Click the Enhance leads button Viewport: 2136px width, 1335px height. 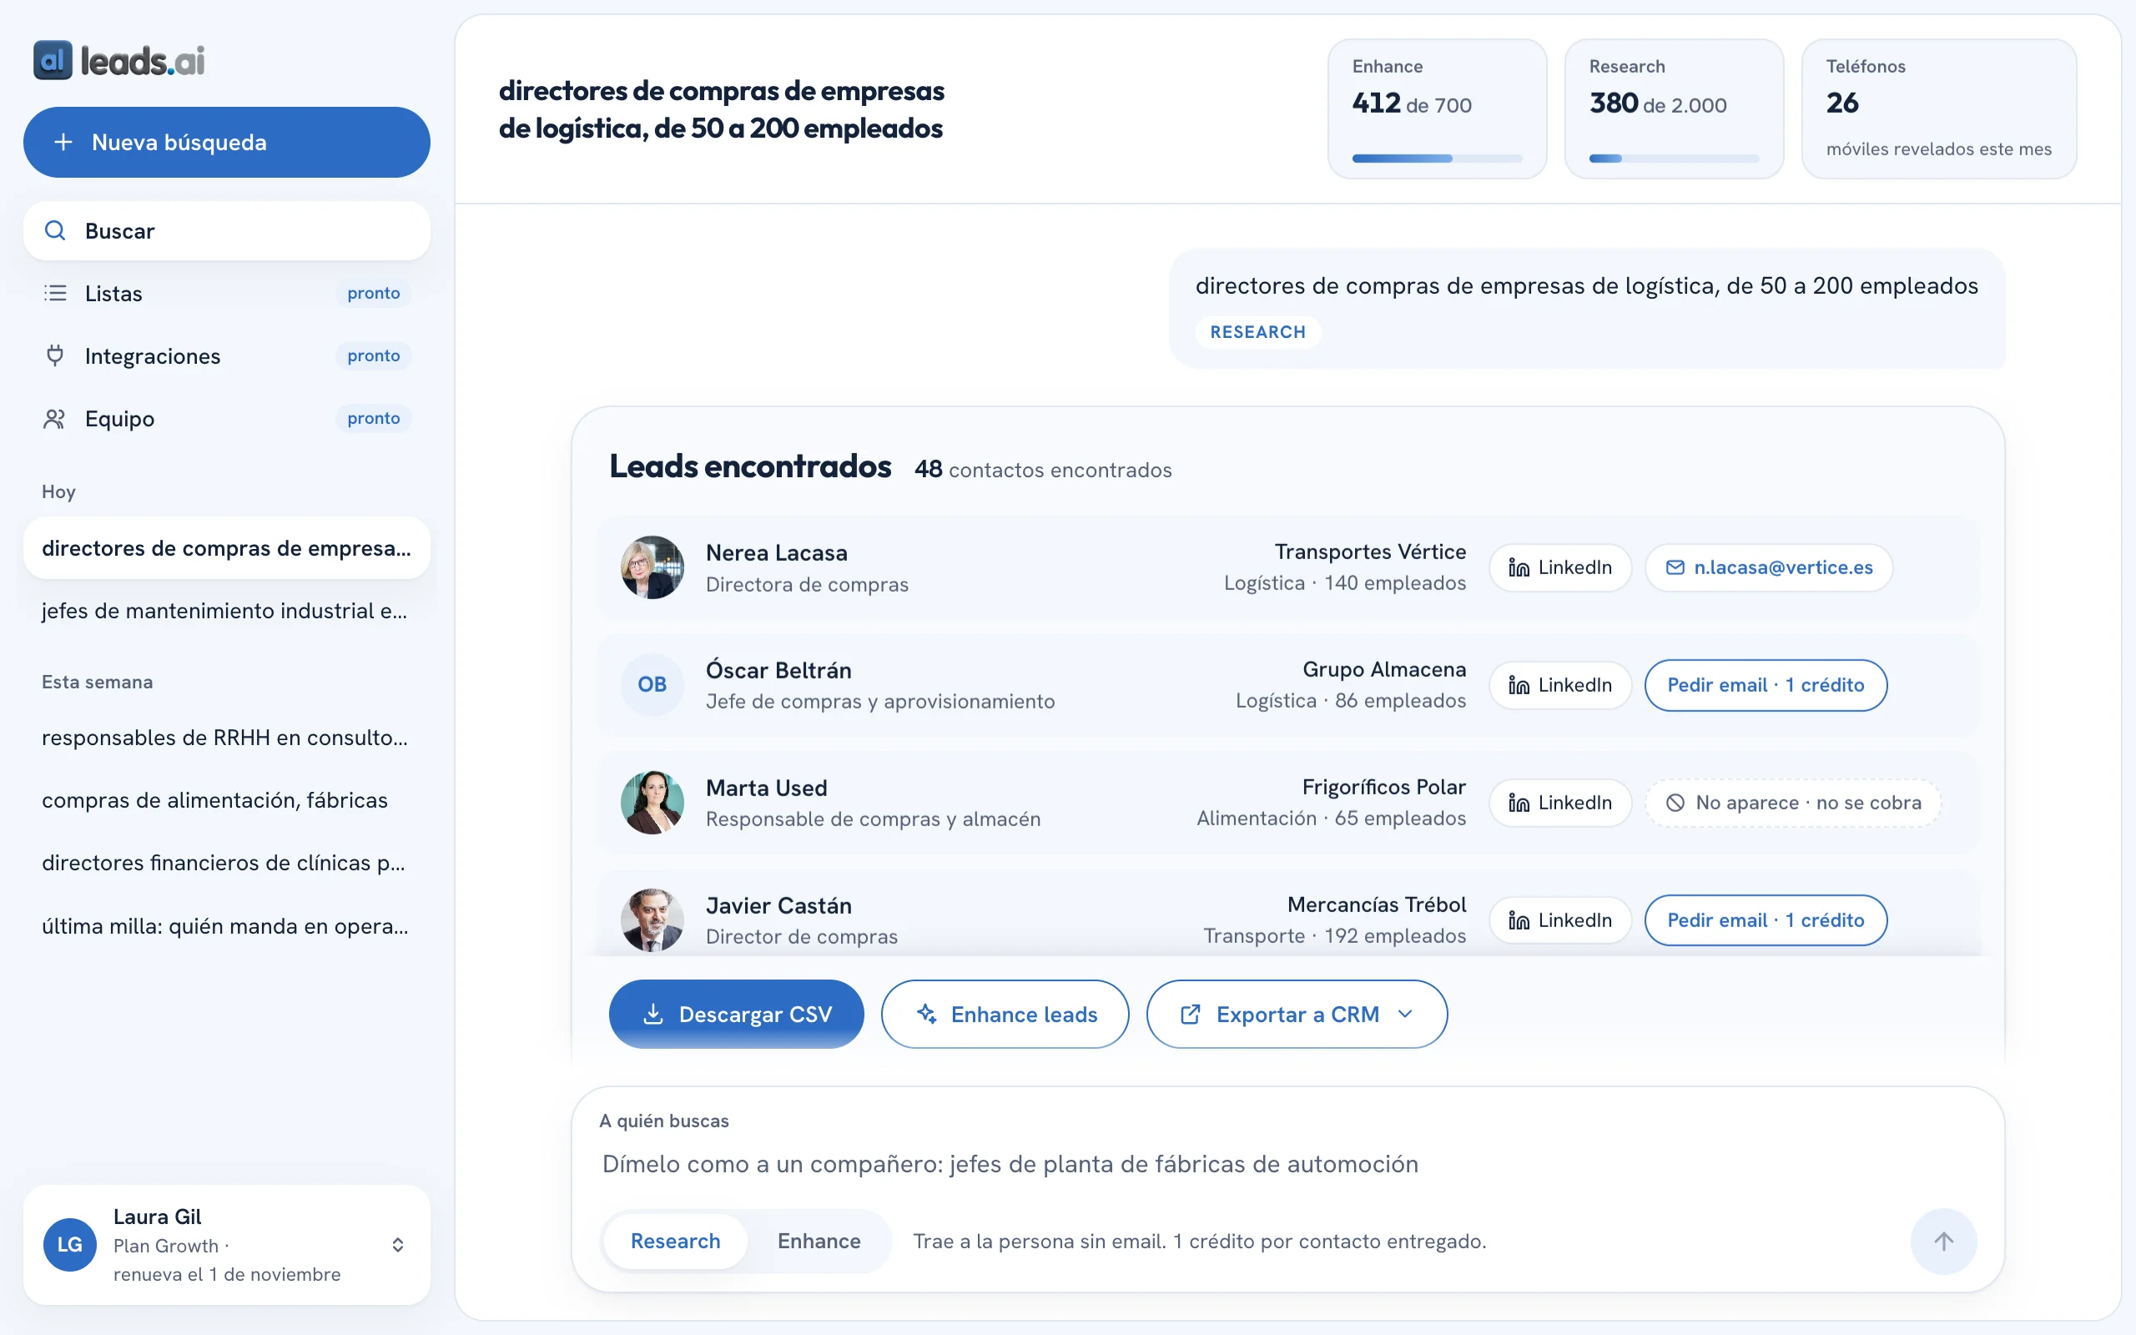(x=1005, y=1014)
